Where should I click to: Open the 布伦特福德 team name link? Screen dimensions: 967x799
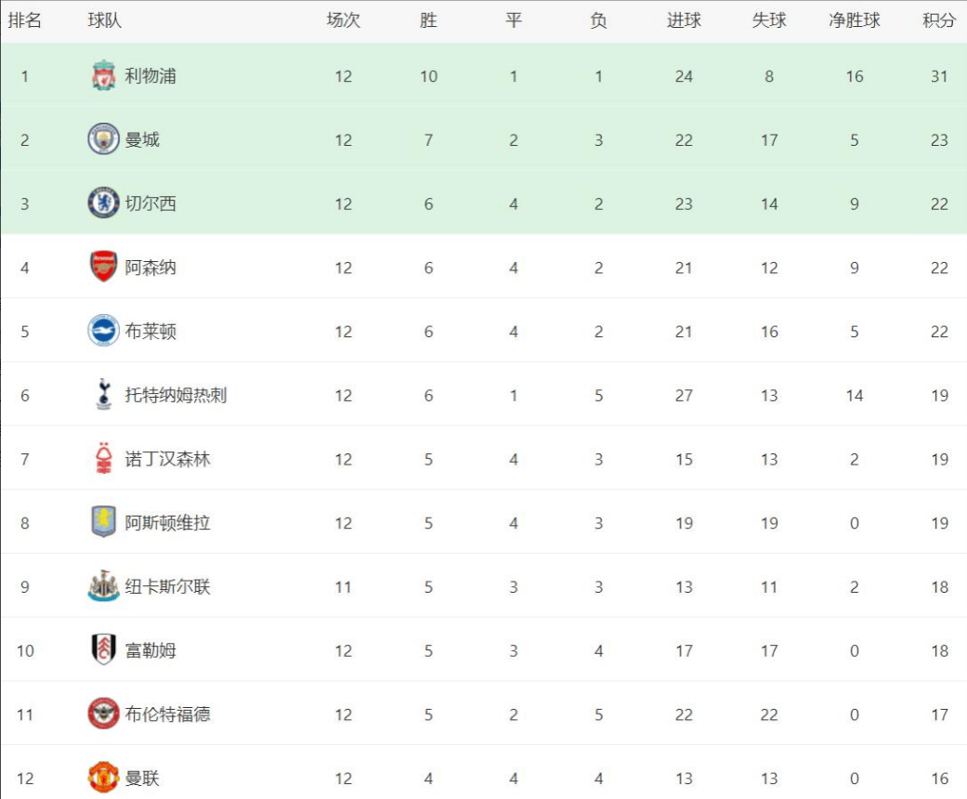click(x=168, y=714)
